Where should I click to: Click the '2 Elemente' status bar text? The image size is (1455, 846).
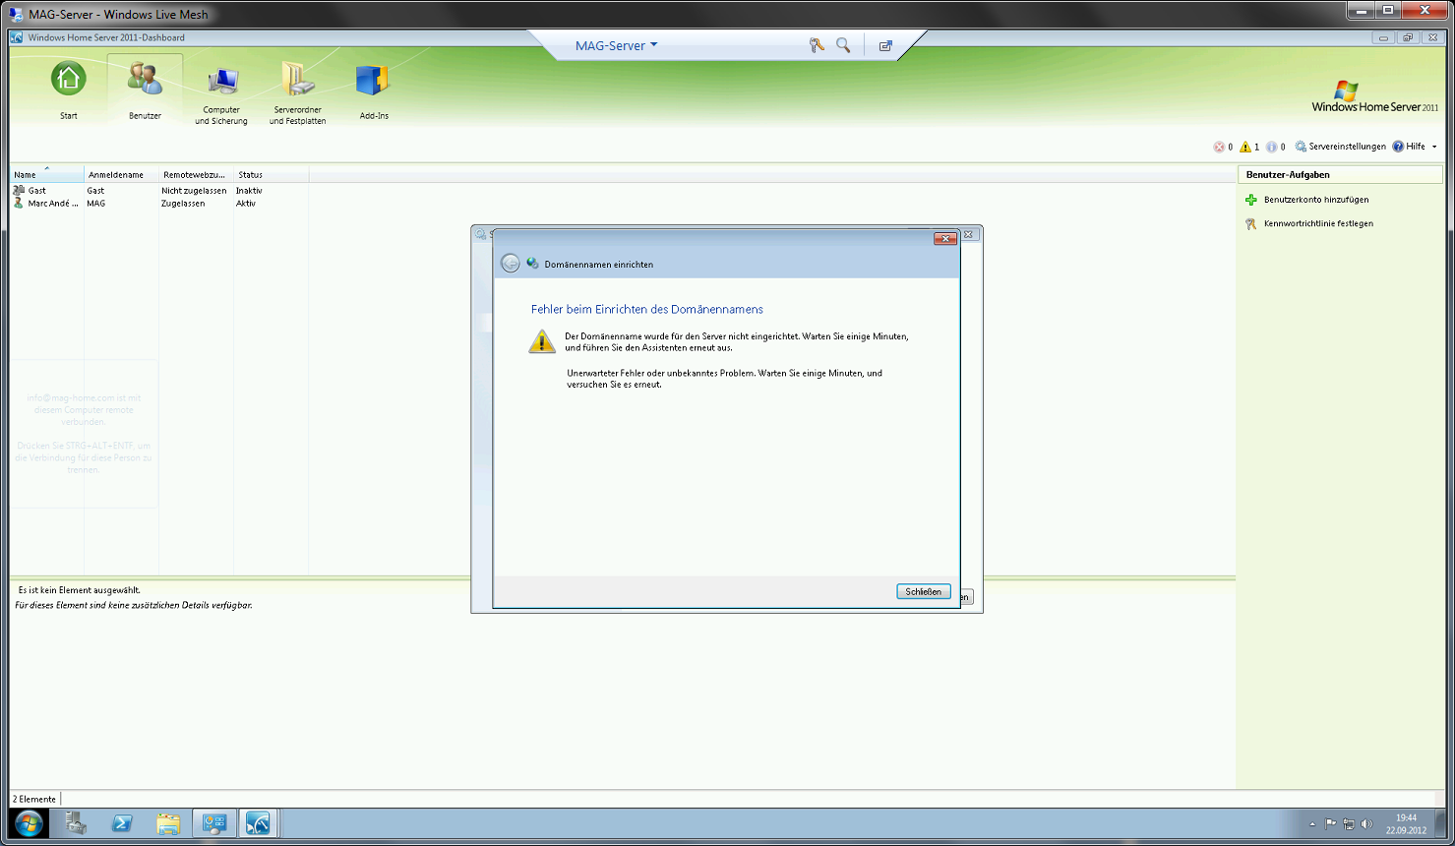34,799
